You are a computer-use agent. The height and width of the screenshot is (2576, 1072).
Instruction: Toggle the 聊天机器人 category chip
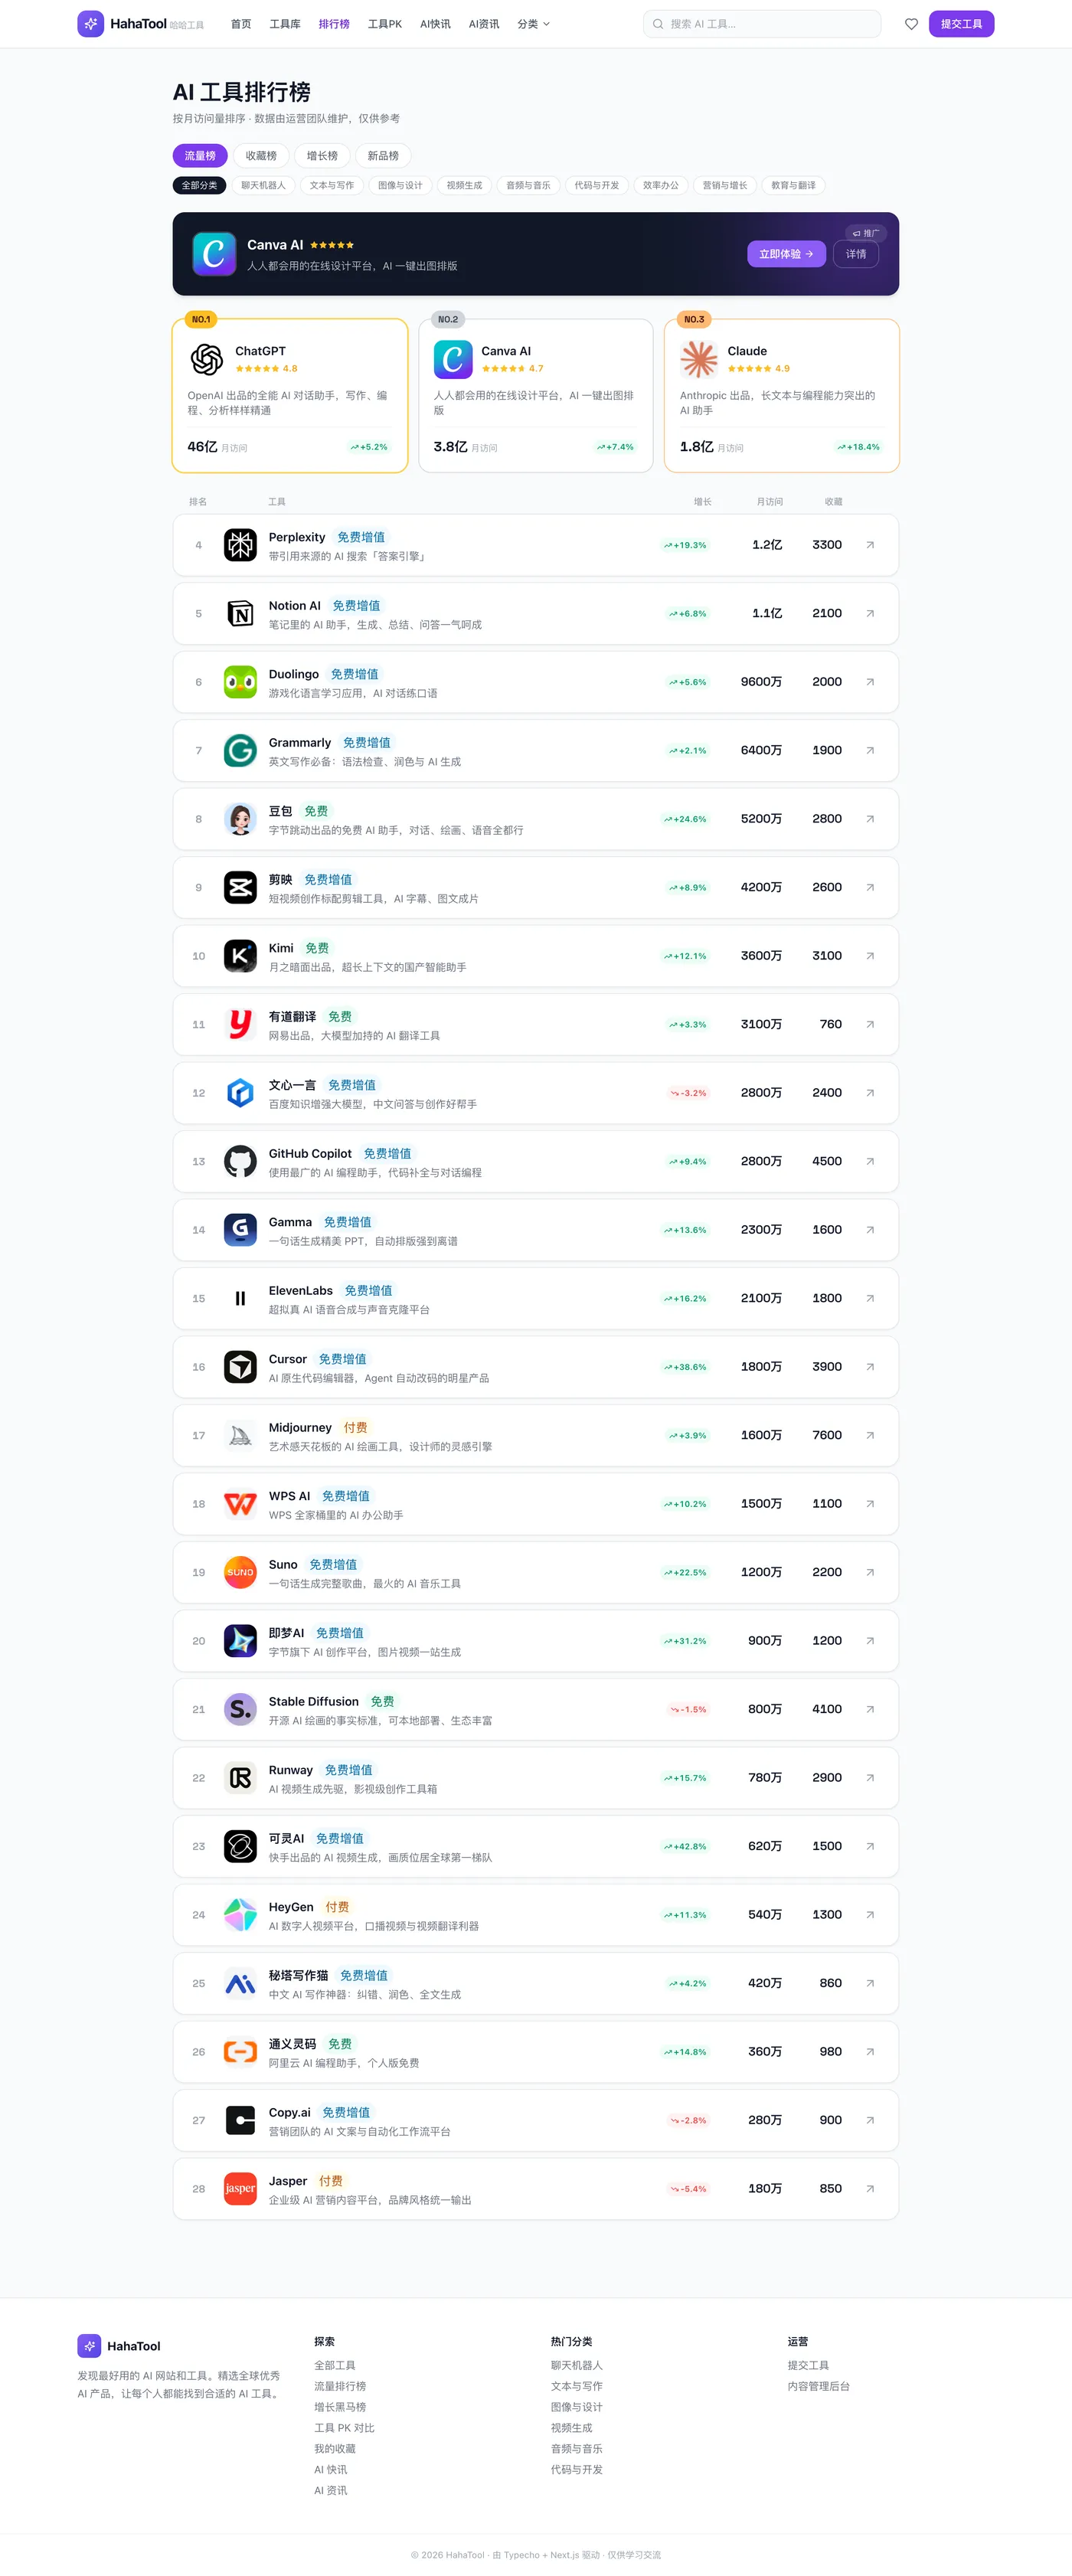(x=263, y=185)
